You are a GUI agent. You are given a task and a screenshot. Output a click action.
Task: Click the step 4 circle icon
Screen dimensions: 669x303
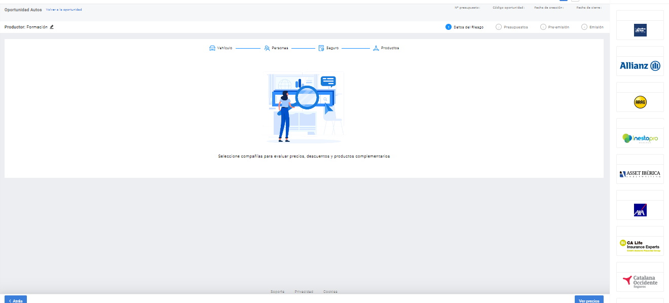tap(584, 27)
